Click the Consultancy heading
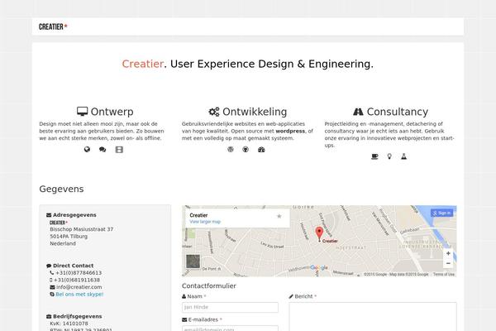 click(398, 112)
